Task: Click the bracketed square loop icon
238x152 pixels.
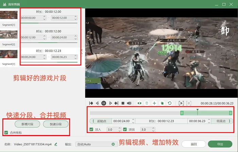Action: point(189,103)
